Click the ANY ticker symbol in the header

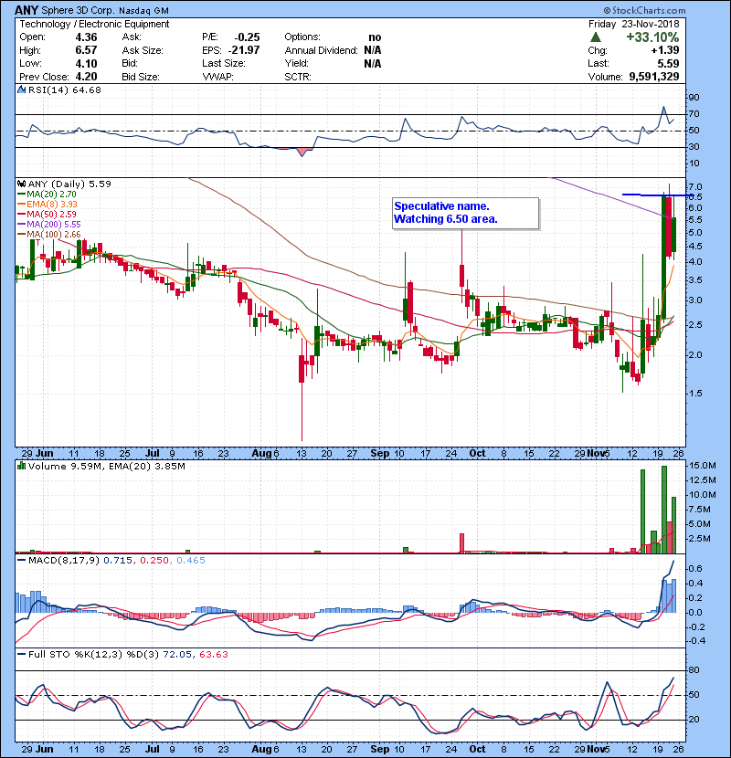tap(26, 10)
